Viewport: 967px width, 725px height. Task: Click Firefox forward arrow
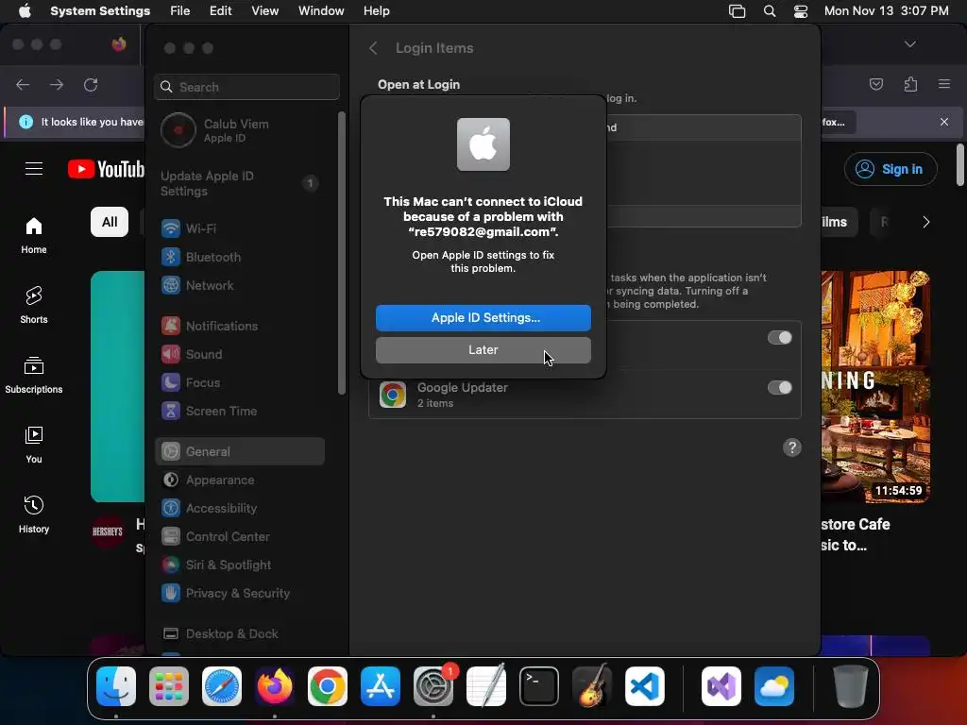click(57, 84)
